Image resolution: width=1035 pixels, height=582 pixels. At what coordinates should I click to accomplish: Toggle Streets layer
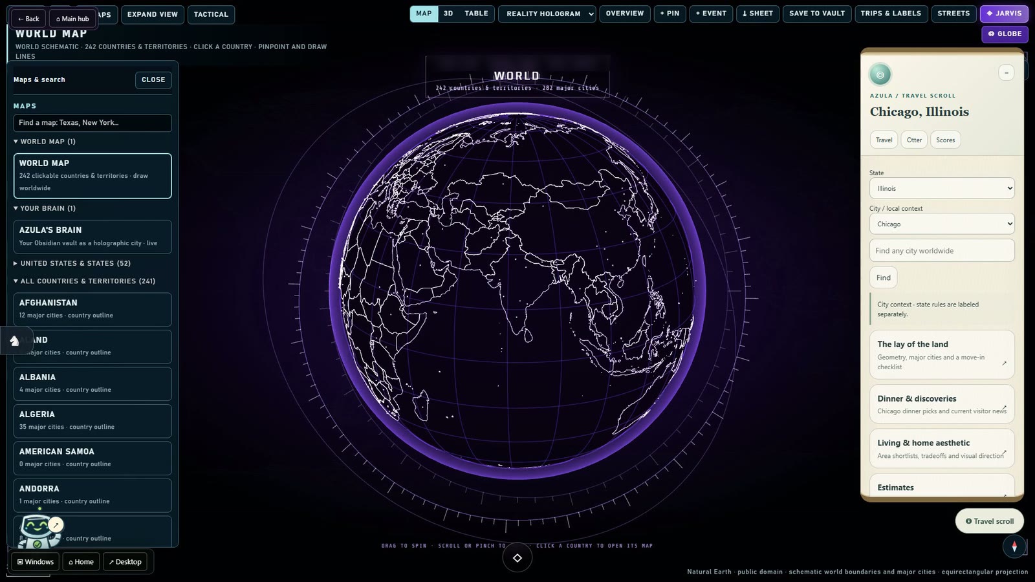953,14
